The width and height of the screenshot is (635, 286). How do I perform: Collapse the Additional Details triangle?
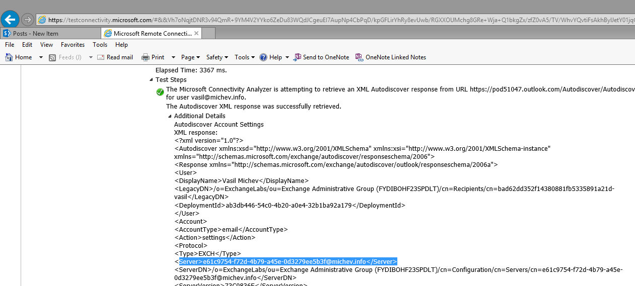click(x=170, y=116)
